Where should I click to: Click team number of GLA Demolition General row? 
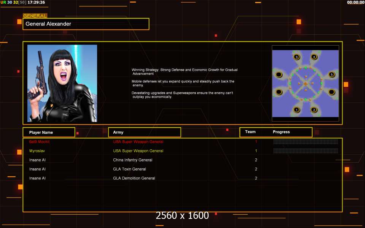coord(256,178)
